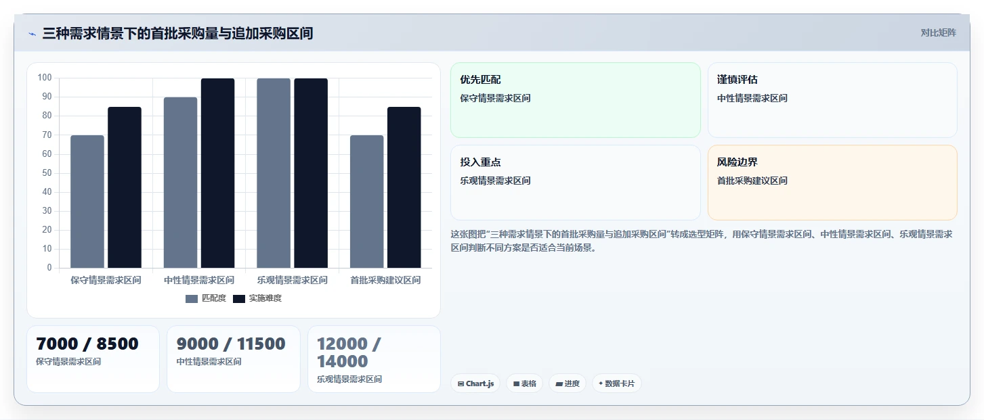Image resolution: width=984 pixels, height=420 pixels.
Task: Click x-axis label 乐观情景需求区间
Action: coord(292,280)
